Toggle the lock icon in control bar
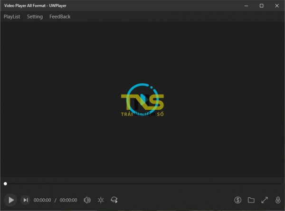The image size is (285, 211). point(278,200)
